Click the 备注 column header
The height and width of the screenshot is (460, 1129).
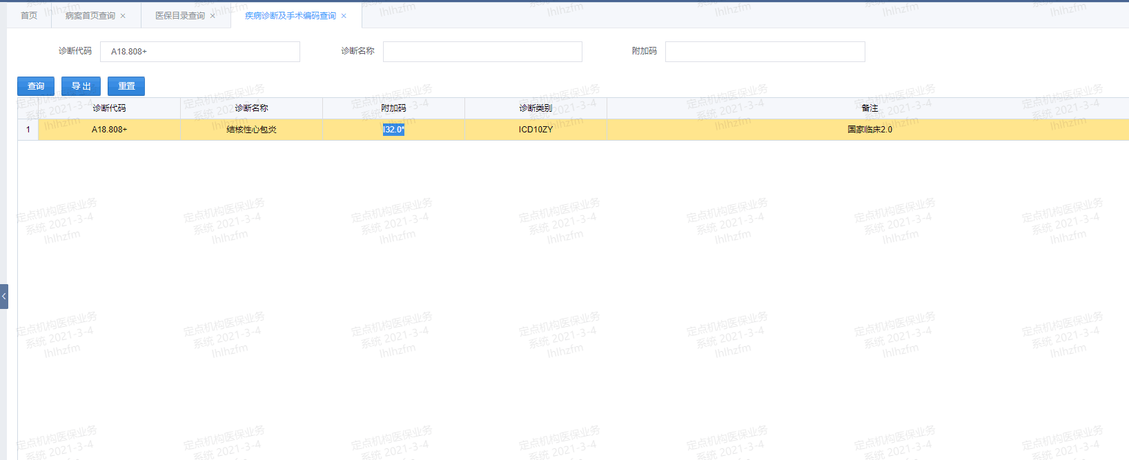point(870,108)
